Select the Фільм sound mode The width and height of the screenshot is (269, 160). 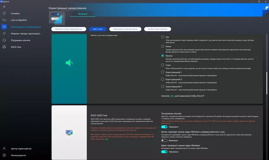[x=163, y=46]
